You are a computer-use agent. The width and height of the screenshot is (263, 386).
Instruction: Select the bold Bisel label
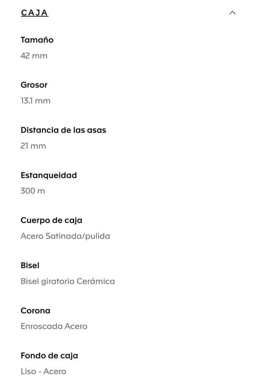click(30, 265)
